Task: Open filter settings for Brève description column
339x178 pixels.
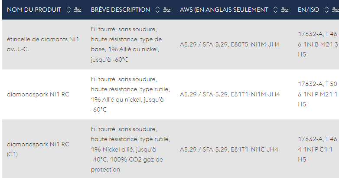Action: 167,10
